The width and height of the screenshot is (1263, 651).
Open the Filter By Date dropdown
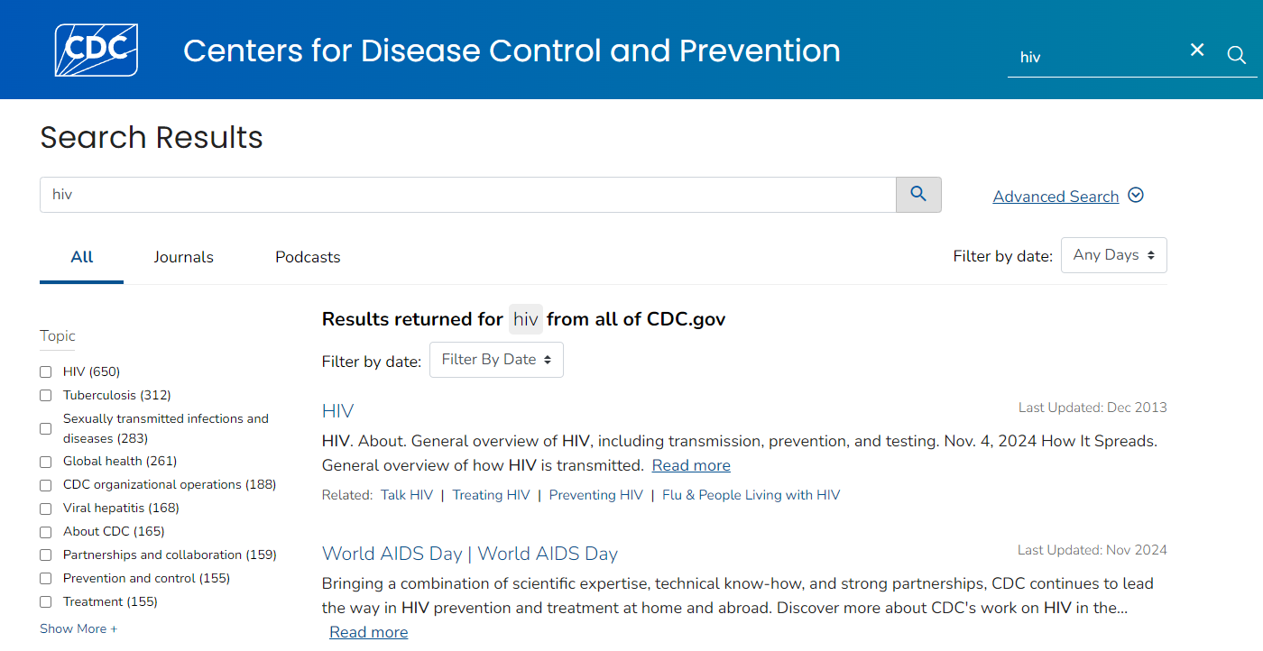click(496, 360)
